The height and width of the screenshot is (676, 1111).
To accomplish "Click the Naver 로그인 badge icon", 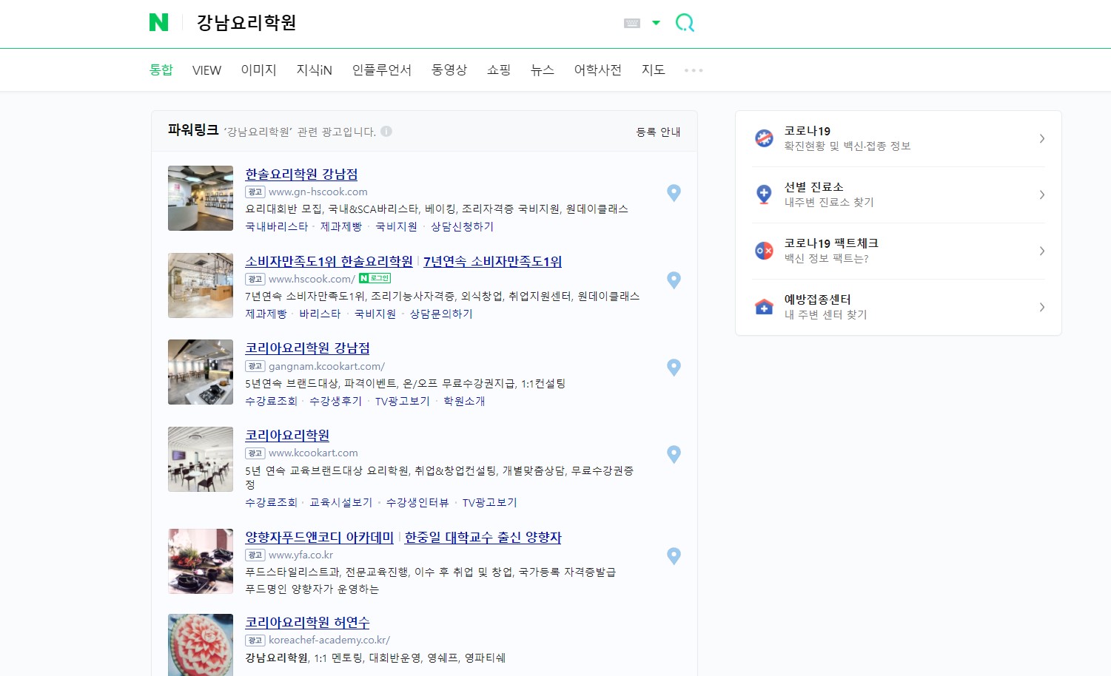I will click(375, 278).
